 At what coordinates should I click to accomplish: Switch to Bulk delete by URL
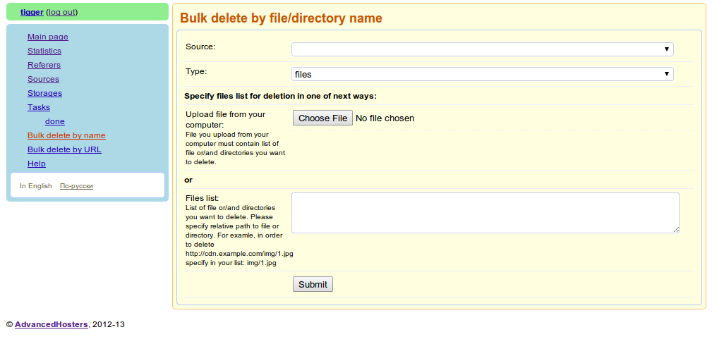tap(64, 149)
